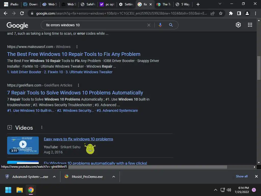This screenshot has height=196, width=261.
Task: Click the address bar URL
Action: point(122,13)
